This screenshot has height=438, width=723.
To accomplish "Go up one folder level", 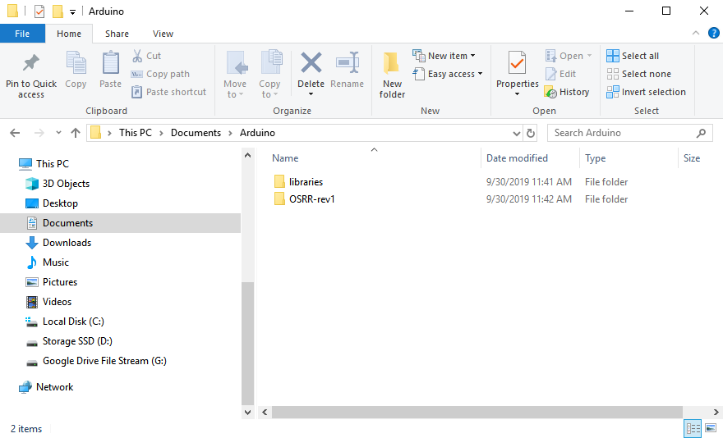I will coord(76,133).
